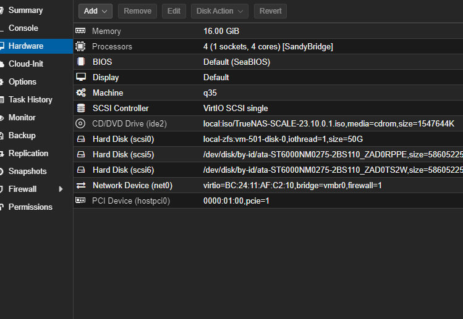The height and width of the screenshot is (319, 463).
Task: Select the Hard Disk (scsi0) row
Action: 247,139
